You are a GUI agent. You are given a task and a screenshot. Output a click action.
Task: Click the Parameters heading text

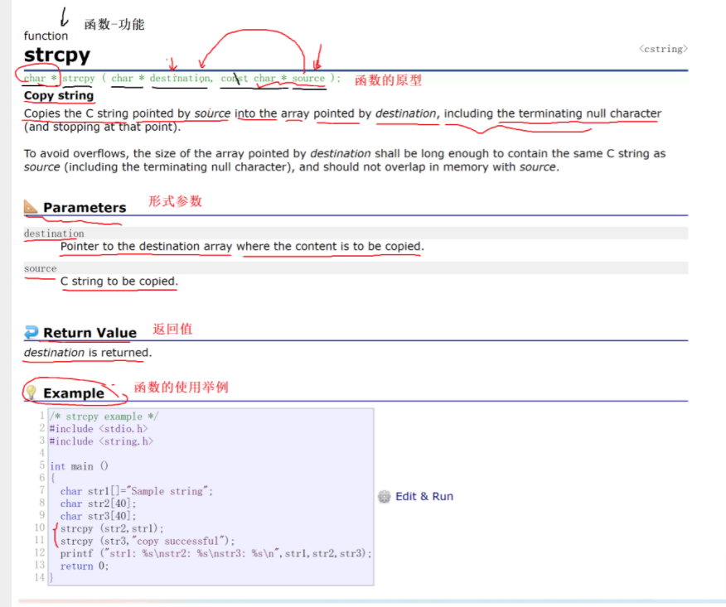click(x=85, y=207)
